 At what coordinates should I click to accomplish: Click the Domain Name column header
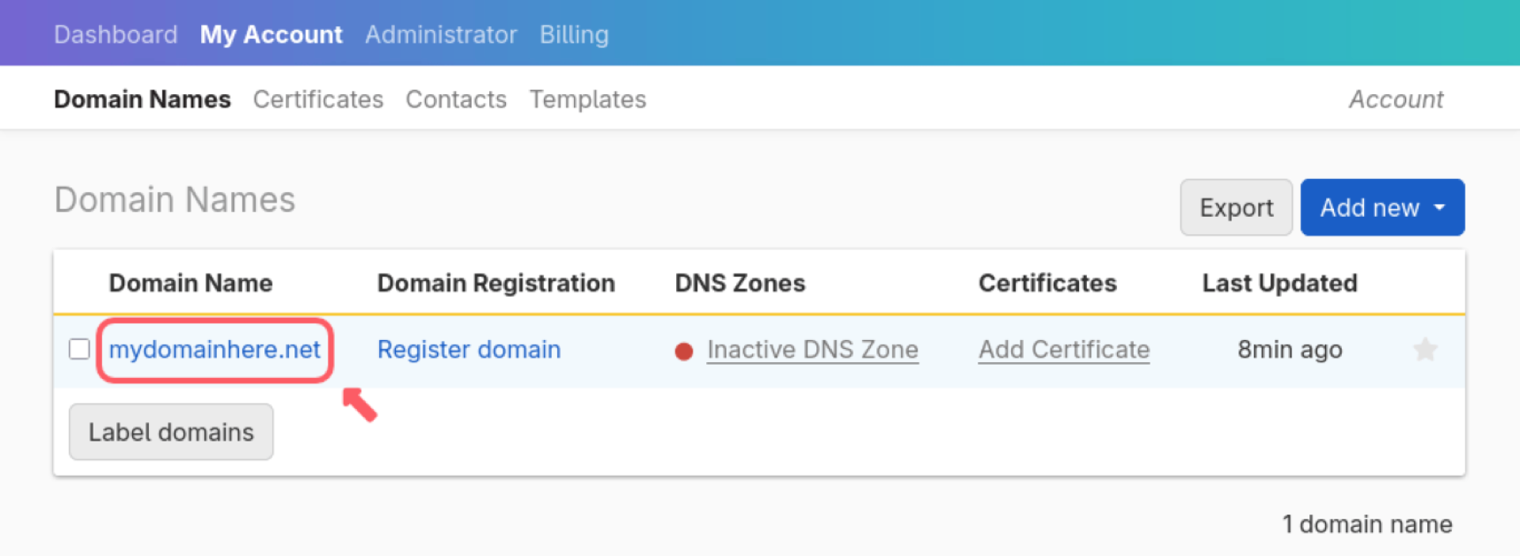(191, 283)
